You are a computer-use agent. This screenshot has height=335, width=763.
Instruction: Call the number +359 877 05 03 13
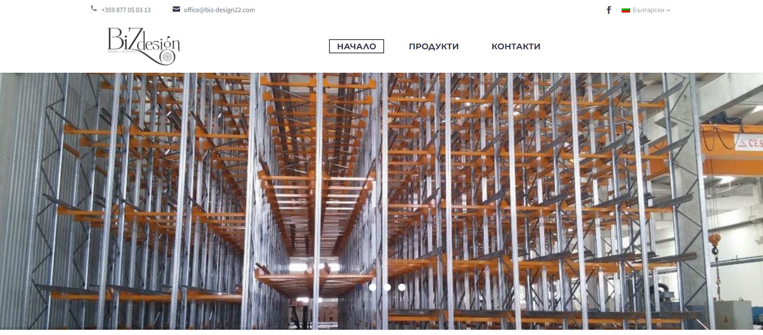126,10
